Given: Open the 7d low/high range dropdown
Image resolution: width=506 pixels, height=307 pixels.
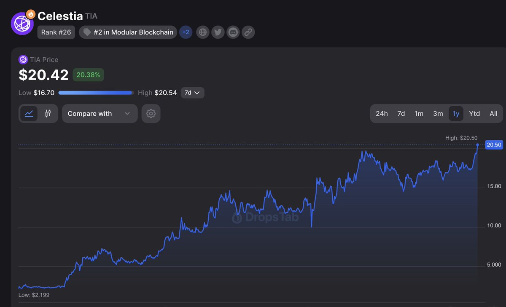Looking at the screenshot, I should [x=193, y=93].
